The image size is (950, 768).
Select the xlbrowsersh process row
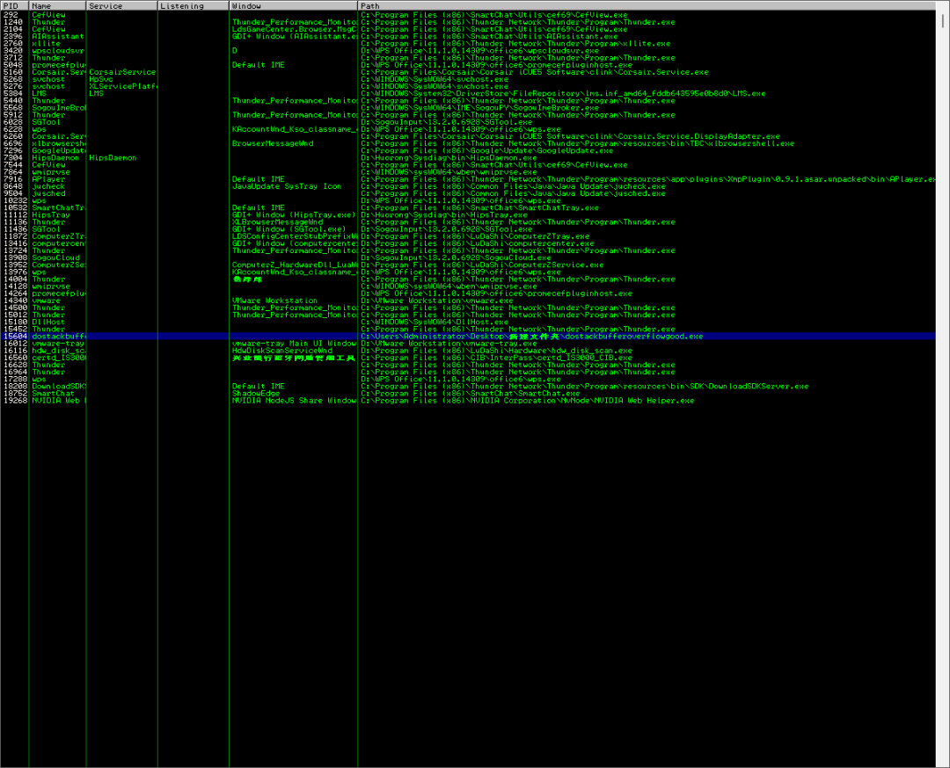point(468,143)
